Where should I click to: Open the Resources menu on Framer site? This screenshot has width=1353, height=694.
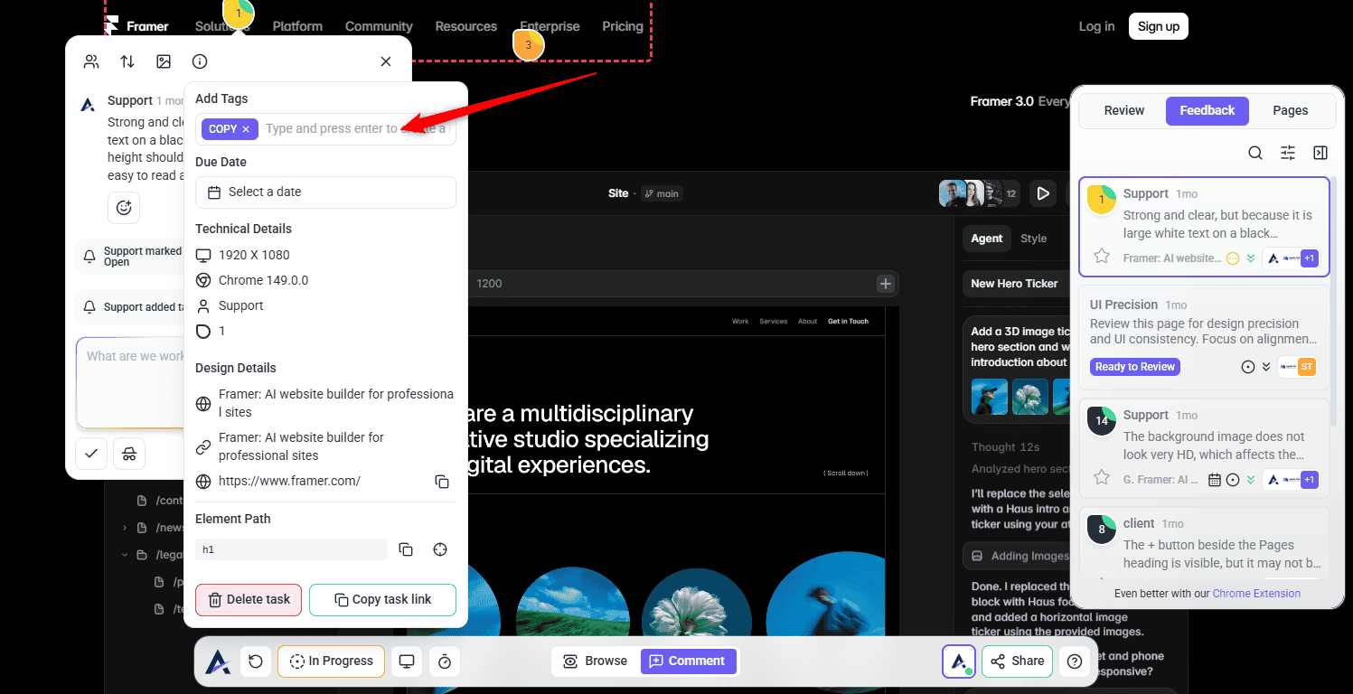tap(466, 26)
